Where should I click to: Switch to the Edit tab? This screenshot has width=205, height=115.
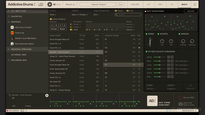coord(160,4)
